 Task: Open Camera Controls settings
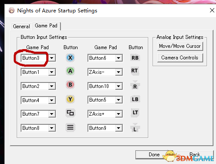pyautogui.click(x=180, y=58)
